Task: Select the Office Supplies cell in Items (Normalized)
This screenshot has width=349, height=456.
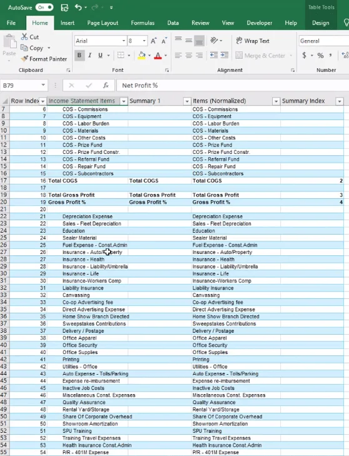Action: tap(236, 352)
